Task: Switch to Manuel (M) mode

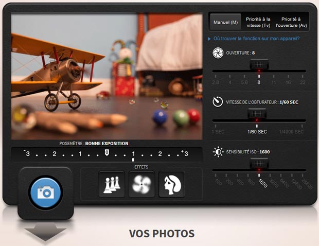Action: tap(226, 22)
